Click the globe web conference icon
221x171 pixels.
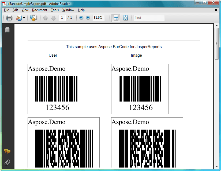33,18
